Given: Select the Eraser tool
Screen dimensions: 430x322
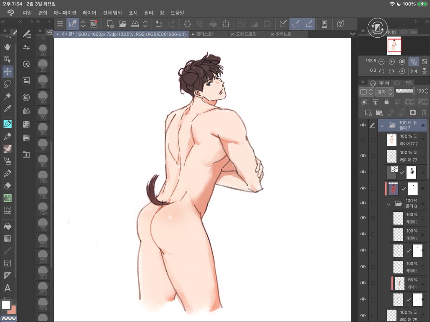Looking at the screenshot, I should pyautogui.click(x=8, y=186).
